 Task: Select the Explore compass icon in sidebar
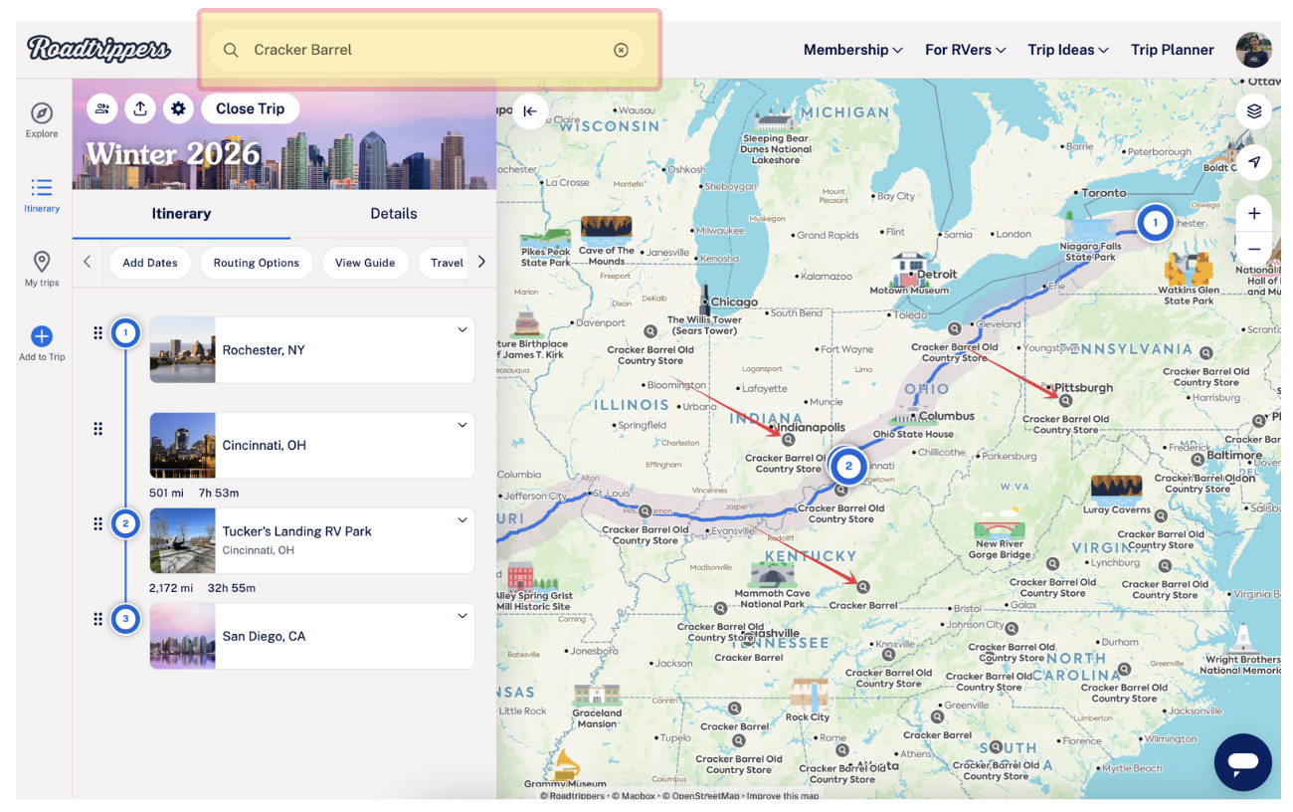click(x=41, y=112)
